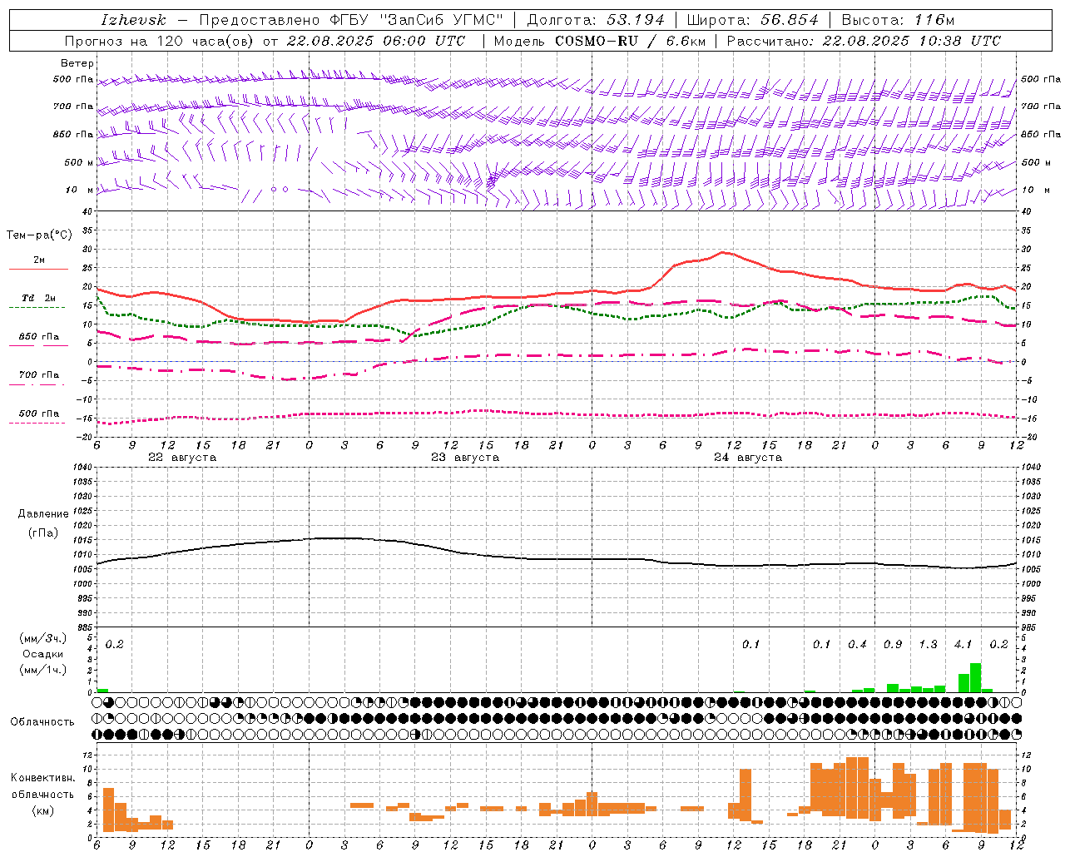The image size is (1065, 852).
Task: Click the 'Конвективн.' convective cloud label
Action: pos(42,778)
